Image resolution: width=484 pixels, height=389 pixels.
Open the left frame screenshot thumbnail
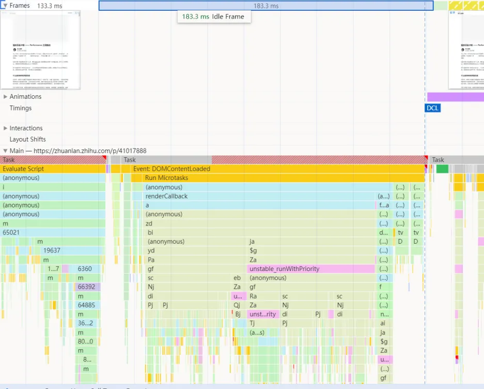(x=40, y=50)
